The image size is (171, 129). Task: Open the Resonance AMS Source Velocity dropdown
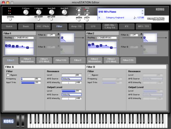tap(71, 79)
